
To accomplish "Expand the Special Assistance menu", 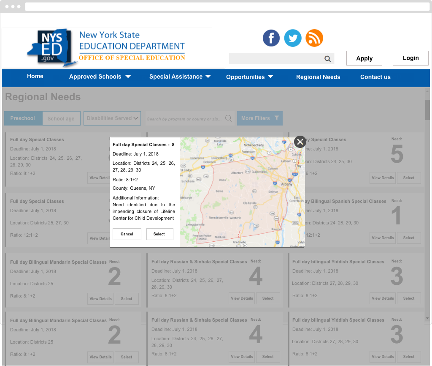I will (180, 77).
